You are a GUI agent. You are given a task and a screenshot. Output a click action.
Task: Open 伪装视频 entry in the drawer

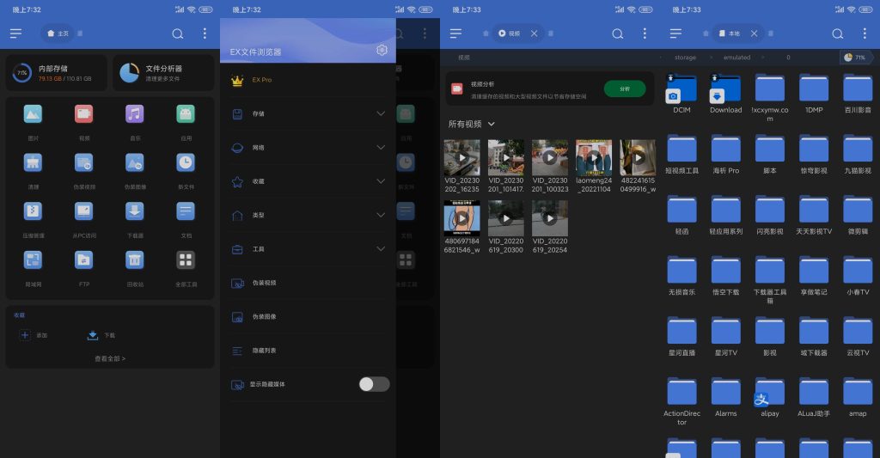click(x=308, y=283)
